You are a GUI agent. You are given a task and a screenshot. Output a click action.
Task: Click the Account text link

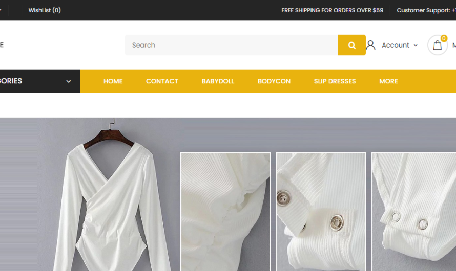(x=395, y=45)
